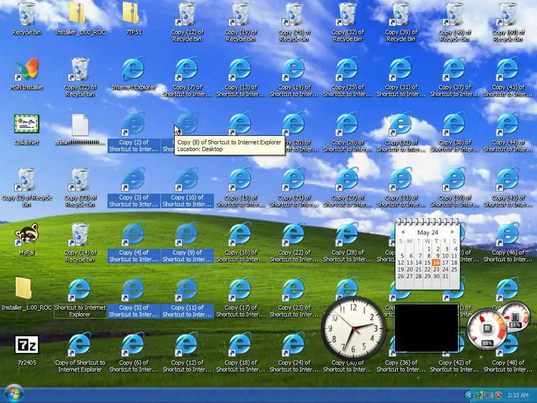This screenshot has height=403, width=537.
Task: Select date 23 in calendar gadget
Action: click(x=436, y=269)
